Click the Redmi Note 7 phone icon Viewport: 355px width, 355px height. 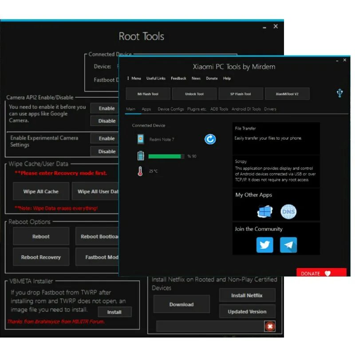[141, 139]
